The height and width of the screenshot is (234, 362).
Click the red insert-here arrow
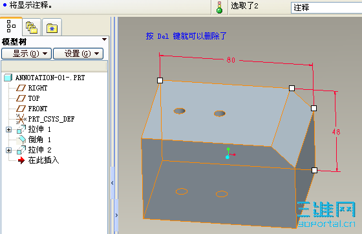tap(21, 160)
